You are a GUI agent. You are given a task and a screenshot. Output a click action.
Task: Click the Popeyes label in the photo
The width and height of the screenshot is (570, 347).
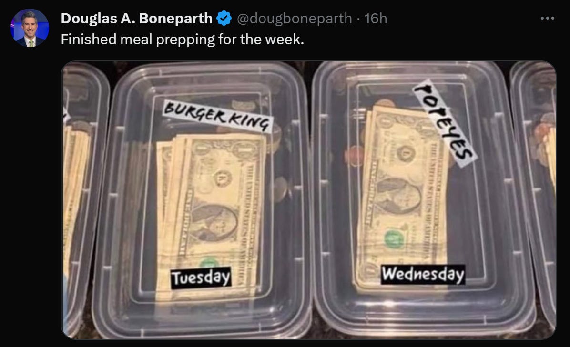pos(445,123)
